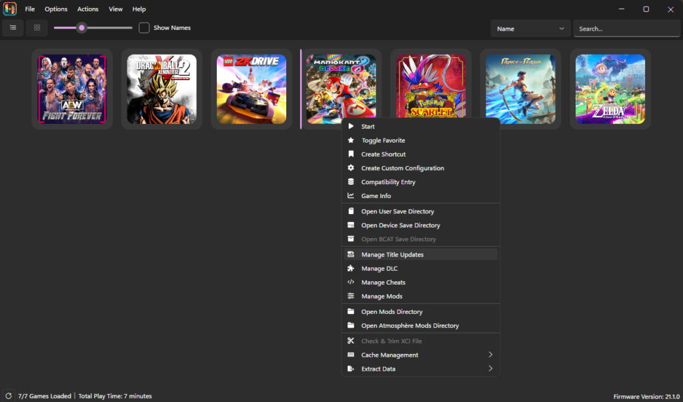Select the grid view icon
The width and height of the screenshot is (683, 402).
(37, 27)
